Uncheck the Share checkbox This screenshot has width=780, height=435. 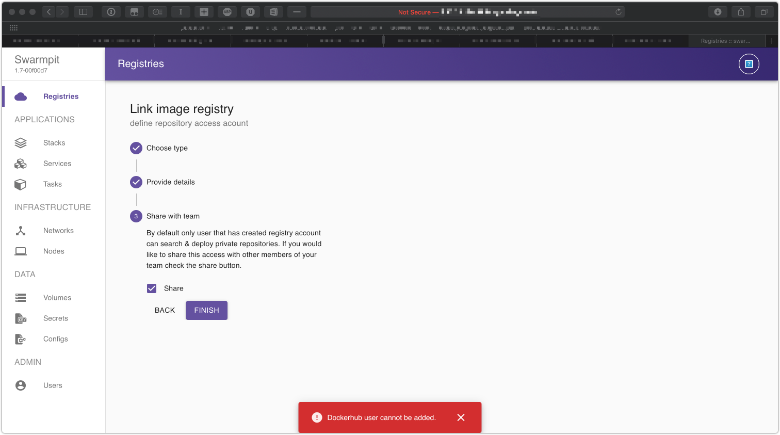(152, 288)
